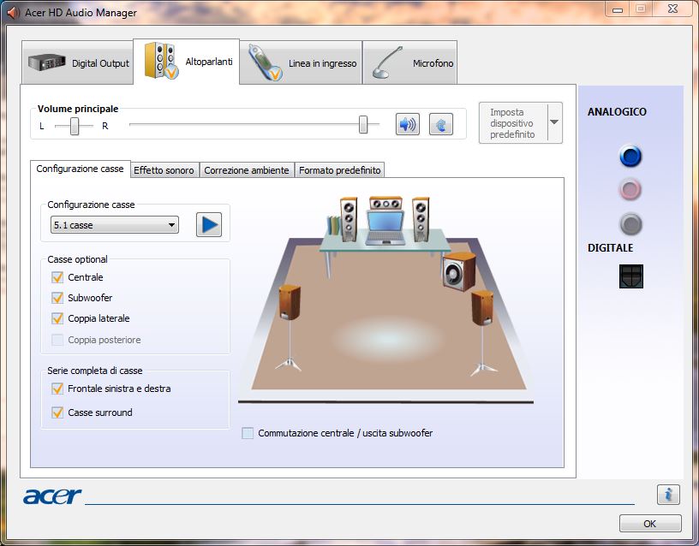Open the Formato predefinito tab
This screenshot has width=699, height=546.
tap(339, 170)
